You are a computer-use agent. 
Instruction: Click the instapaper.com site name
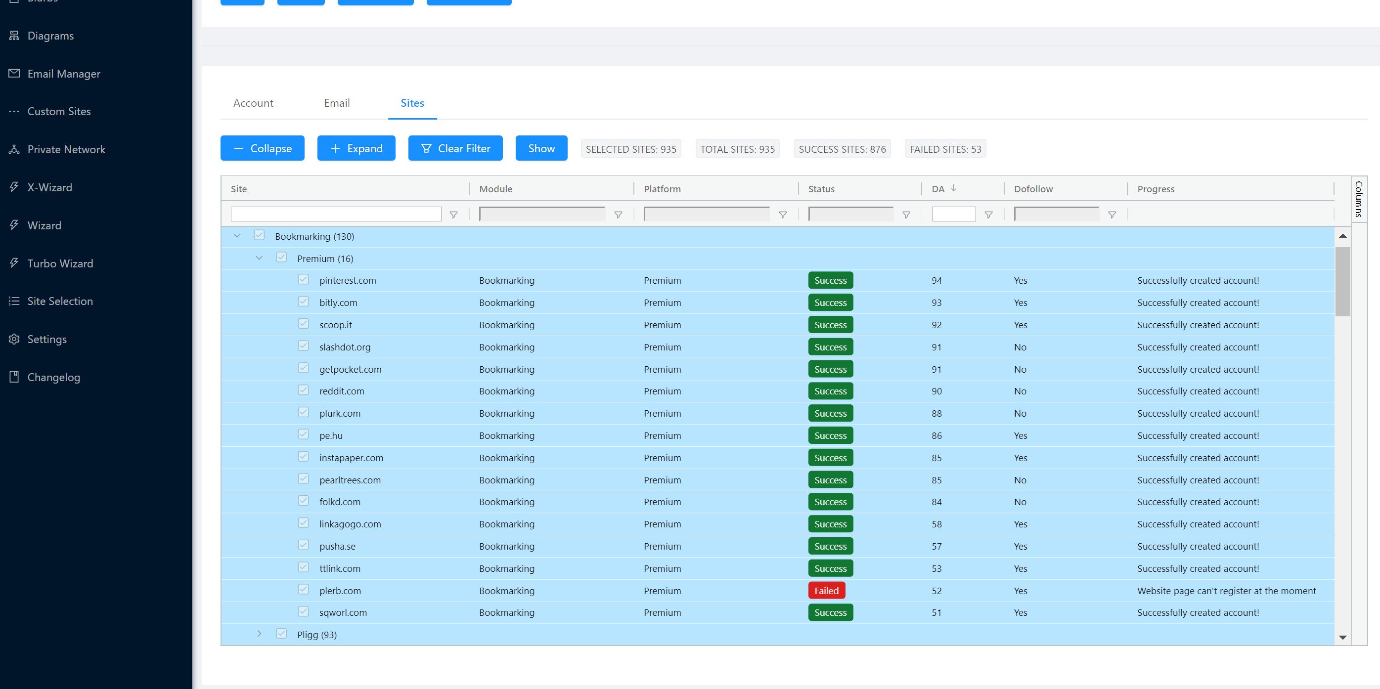pos(352,458)
